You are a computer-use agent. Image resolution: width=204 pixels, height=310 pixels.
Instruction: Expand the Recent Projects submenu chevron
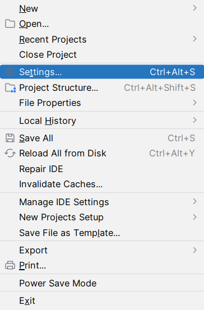point(194,39)
